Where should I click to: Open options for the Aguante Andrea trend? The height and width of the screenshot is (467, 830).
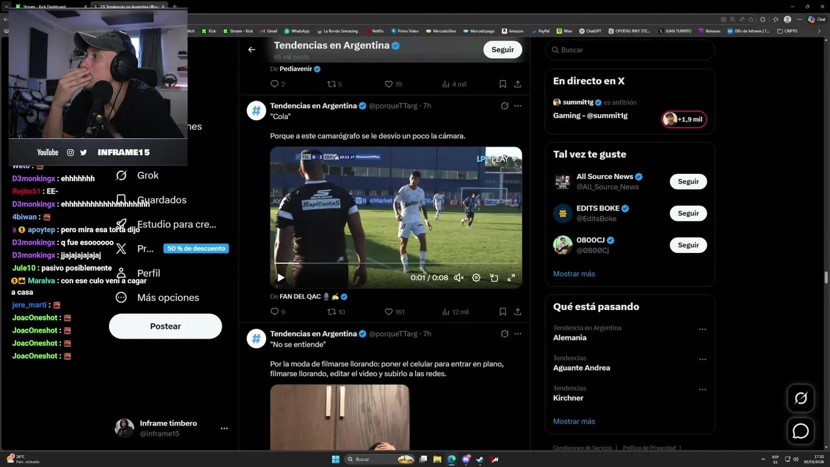point(702,359)
